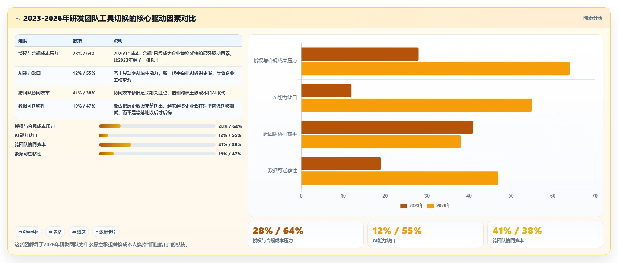Click the 授权与合规成本压力 progress bar

(x=157, y=126)
